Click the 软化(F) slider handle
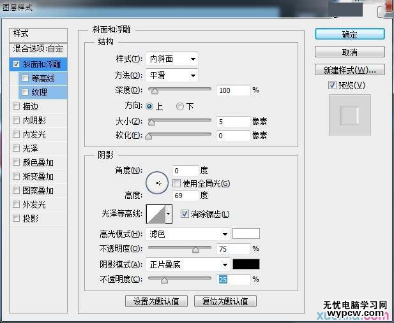Viewport: 394px width, 323px height. (149, 136)
